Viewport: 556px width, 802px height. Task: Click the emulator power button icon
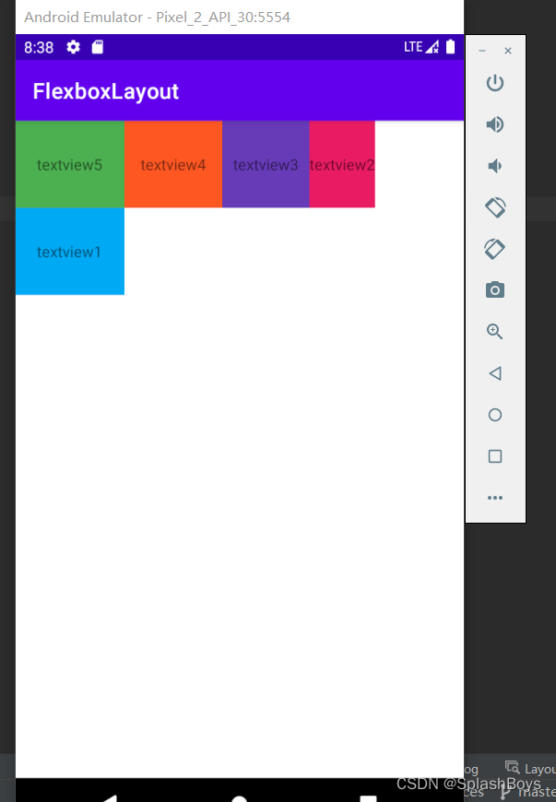pos(494,83)
